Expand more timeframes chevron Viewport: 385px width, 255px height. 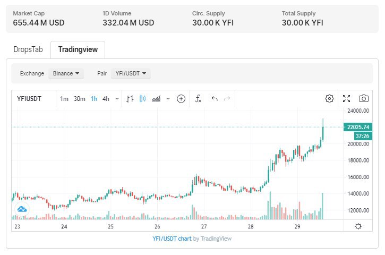pos(116,98)
